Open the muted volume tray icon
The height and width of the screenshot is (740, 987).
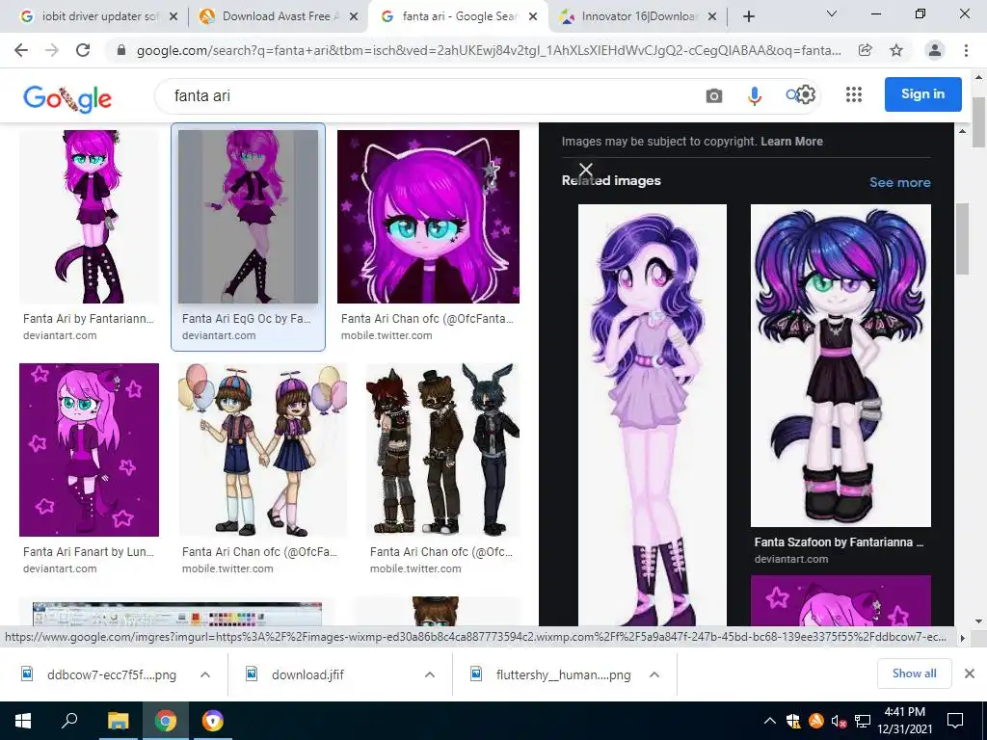pos(839,721)
